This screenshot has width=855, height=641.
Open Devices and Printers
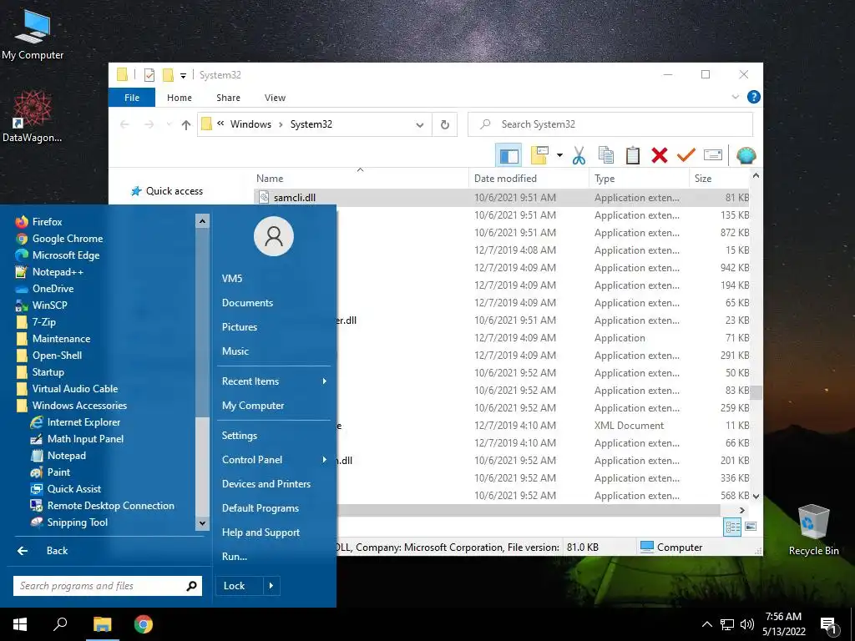pos(266,484)
